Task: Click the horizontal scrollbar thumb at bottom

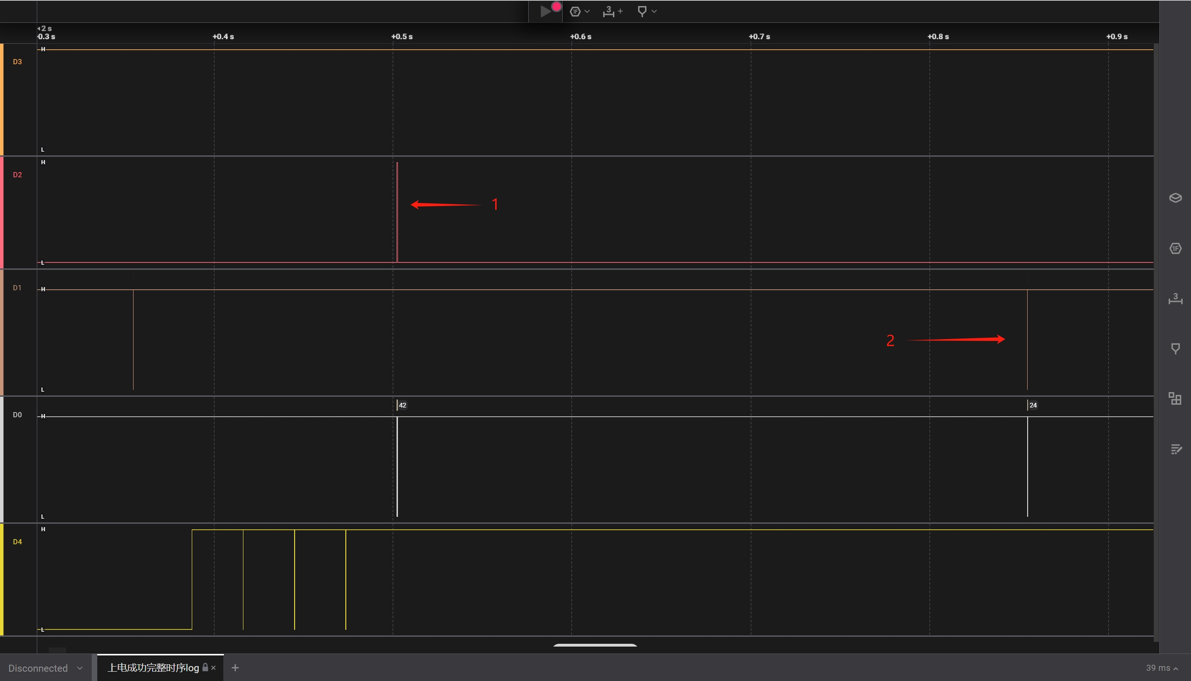Action: (x=595, y=645)
